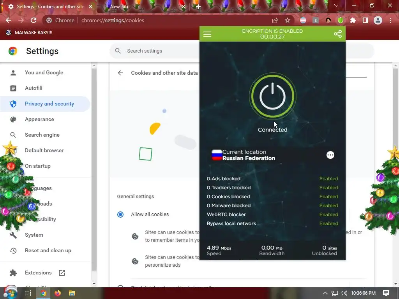Open On startup settings section

(x=38, y=166)
